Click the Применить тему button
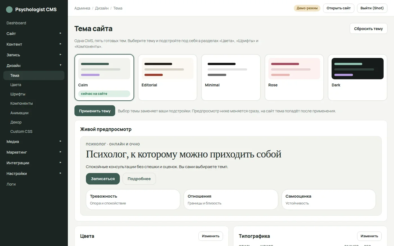Screen dimensions: 394x246 coord(95,111)
